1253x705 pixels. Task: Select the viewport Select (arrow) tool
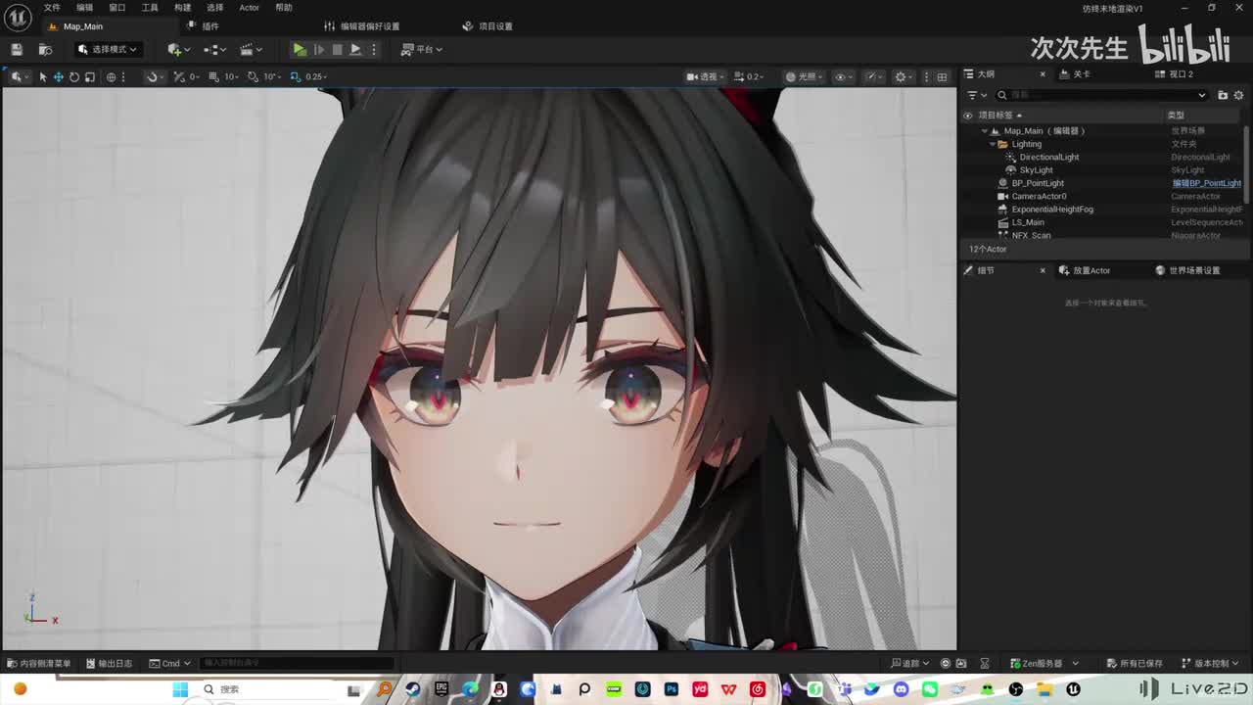tap(43, 76)
